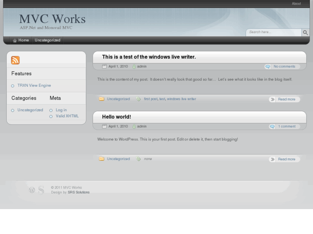The height and width of the screenshot is (234, 313).
Task: Click the S logo icon in footer
Action: (x=41, y=190)
